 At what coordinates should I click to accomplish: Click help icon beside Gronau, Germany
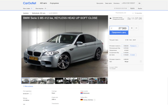(94, 100)
